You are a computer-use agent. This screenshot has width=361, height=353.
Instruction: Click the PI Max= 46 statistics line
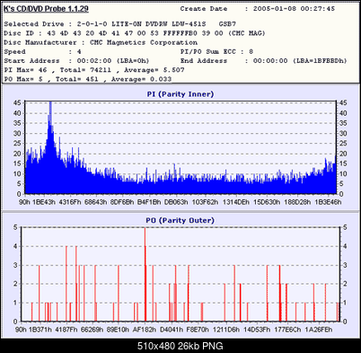94,70
